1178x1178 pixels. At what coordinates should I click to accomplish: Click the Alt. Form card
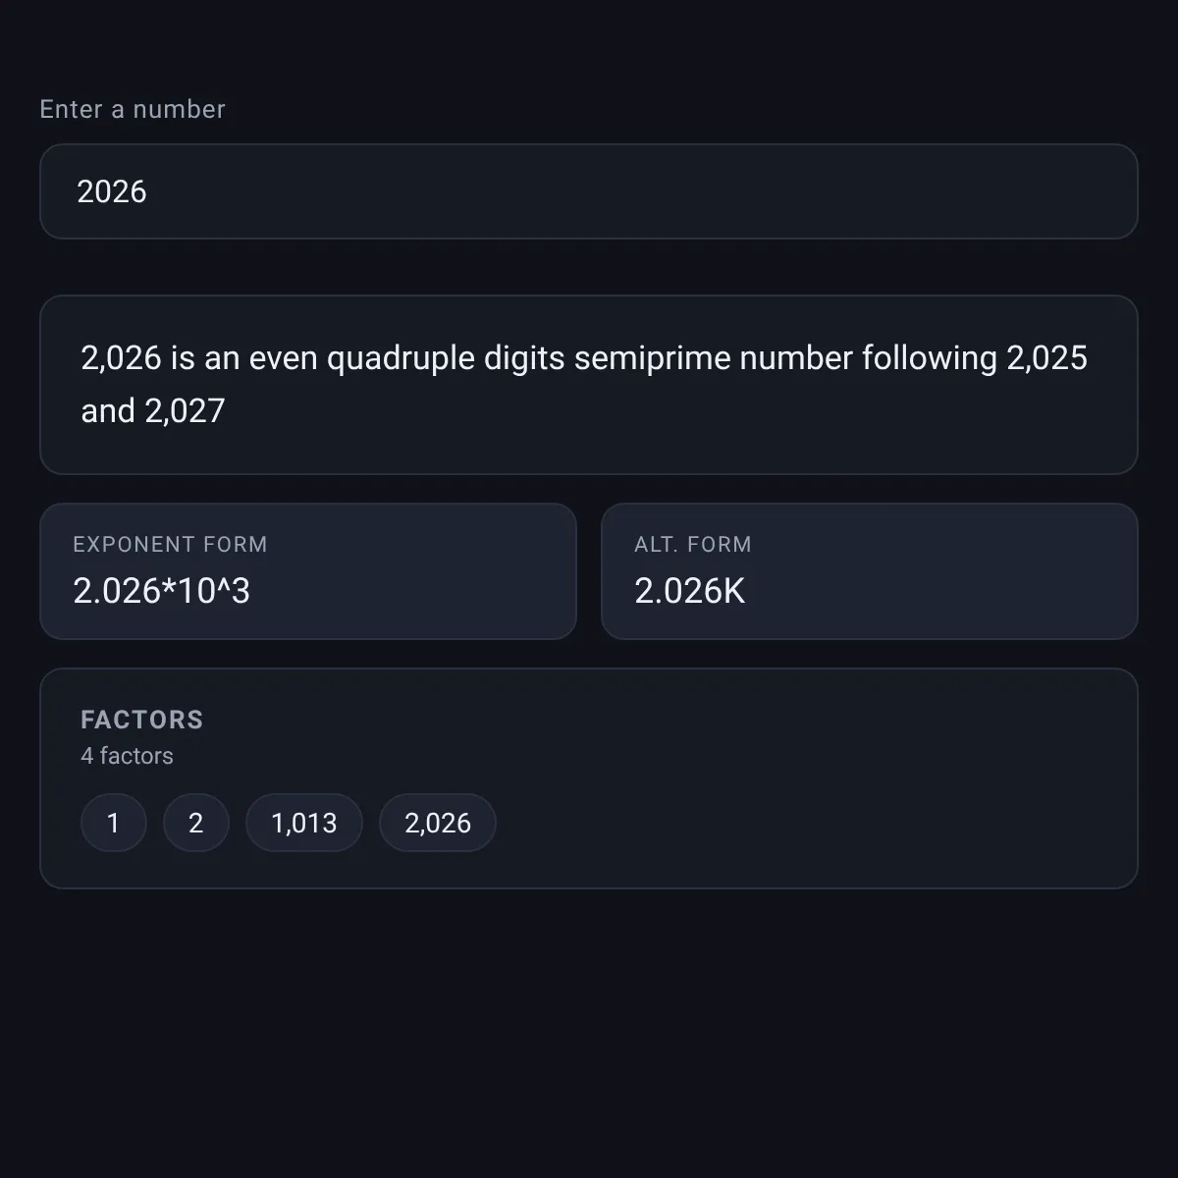point(870,571)
